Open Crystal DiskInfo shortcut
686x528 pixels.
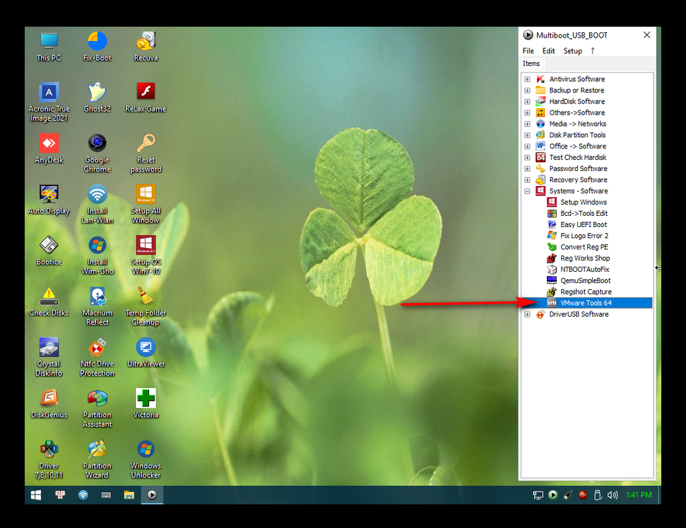pyautogui.click(x=49, y=357)
